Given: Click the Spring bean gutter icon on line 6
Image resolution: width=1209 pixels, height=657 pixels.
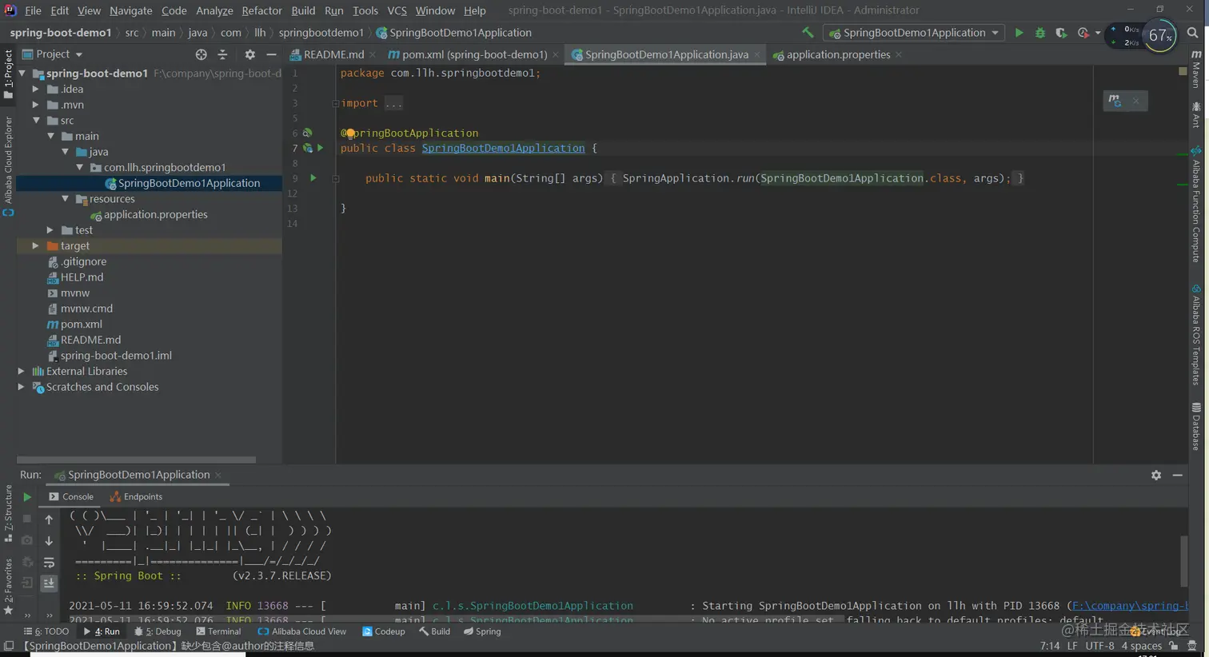Looking at the screenshot, I should [x=307, y=133].
